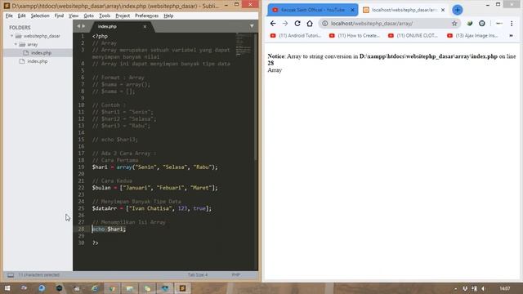Viewport: 523px width, 294px height.
Task: Click the volume icon in system tray
Action: point(483,288)
